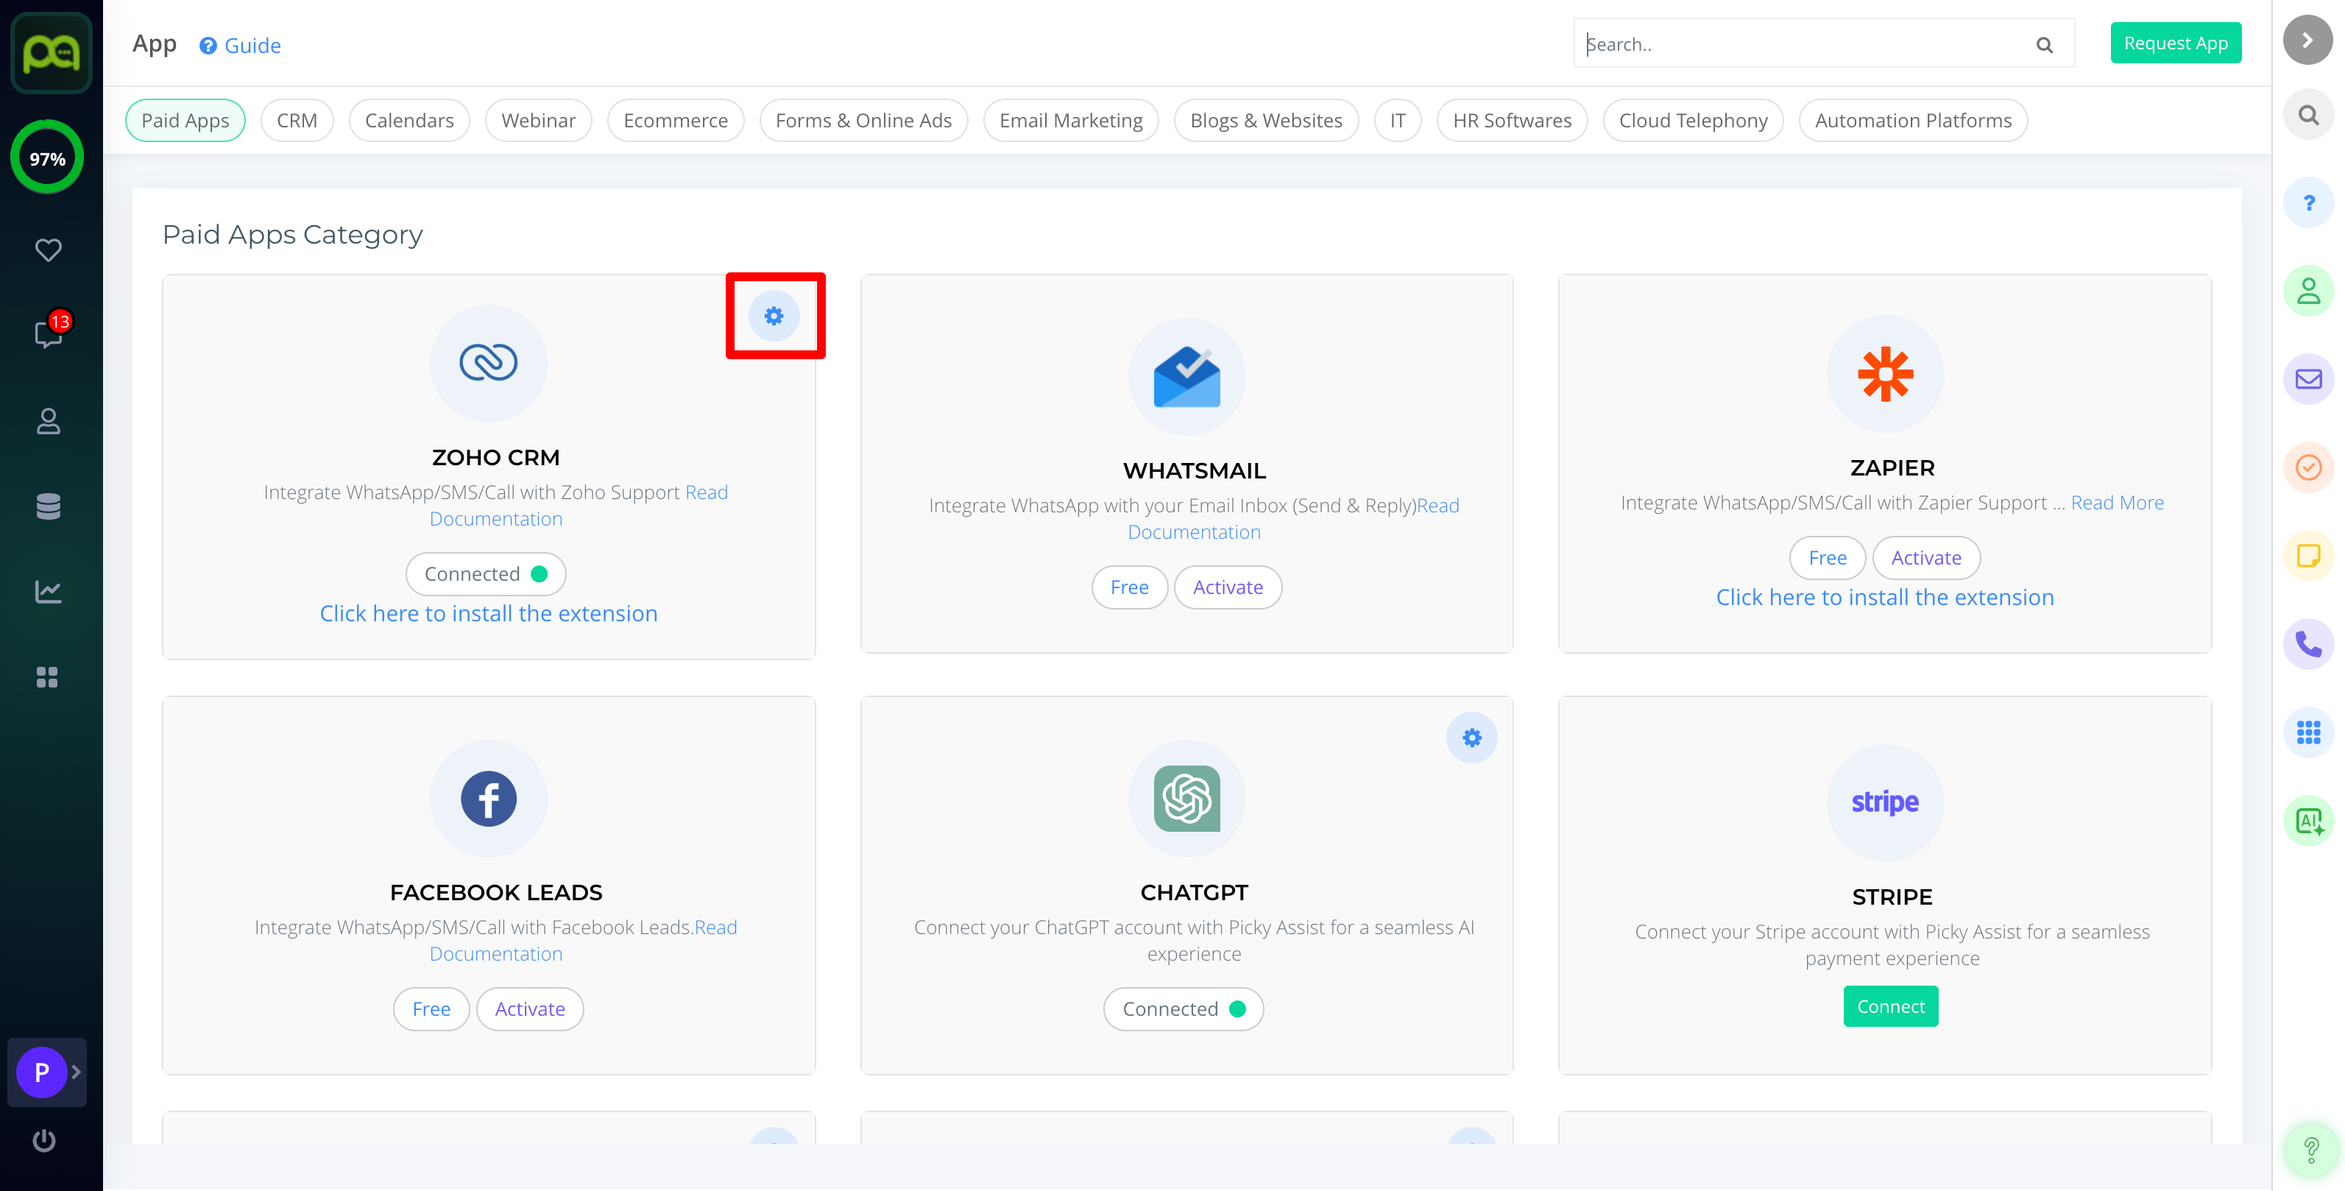Screen dimensions: 2345x1191
Task: Open the phone dialer icon on right panel
Action: click(2307, 645)
